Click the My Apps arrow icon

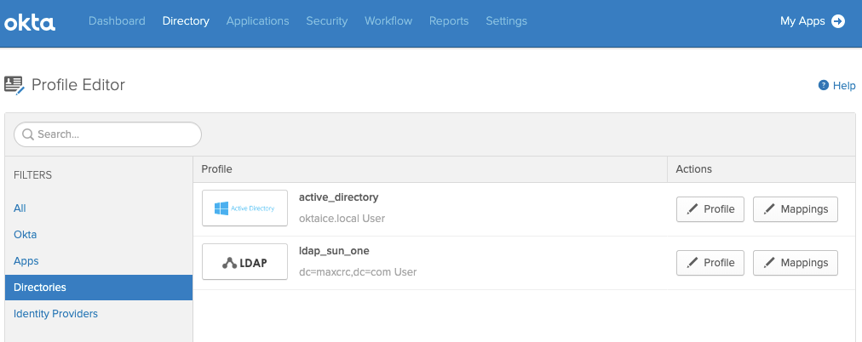(838, 21)
